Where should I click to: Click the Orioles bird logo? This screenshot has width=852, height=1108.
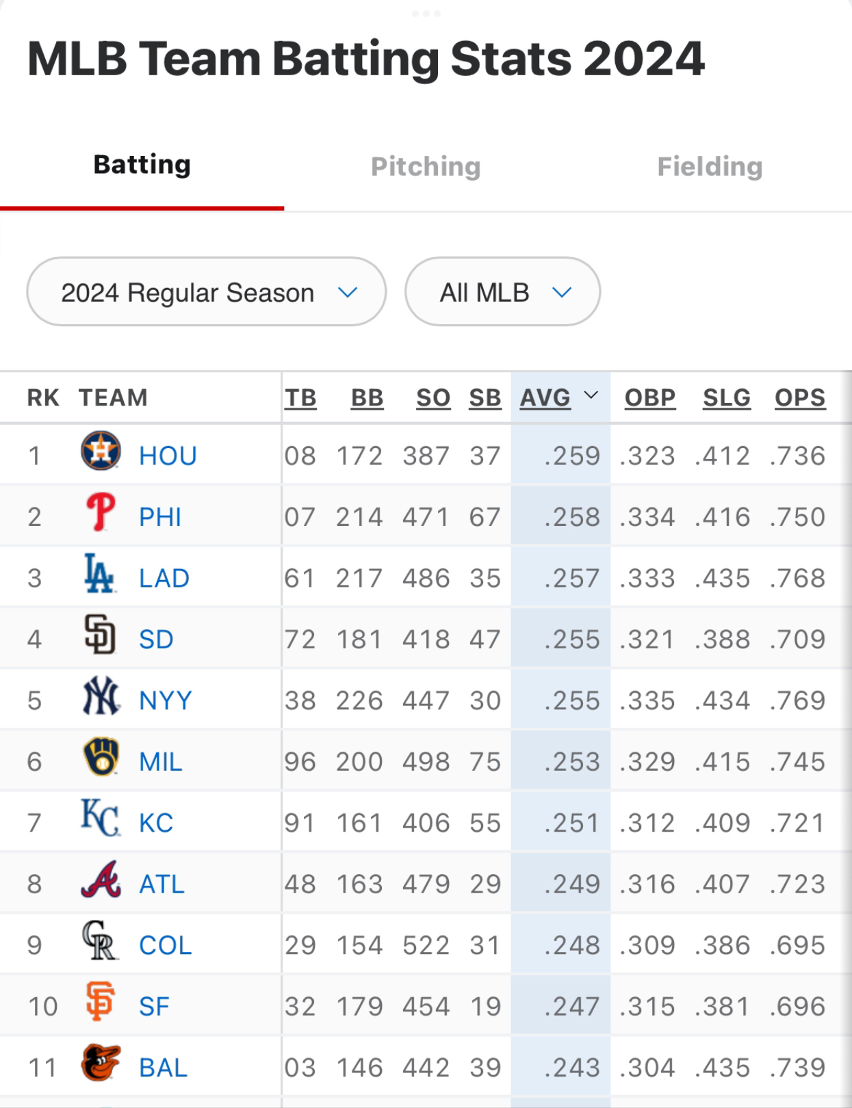pos(101,1064)
